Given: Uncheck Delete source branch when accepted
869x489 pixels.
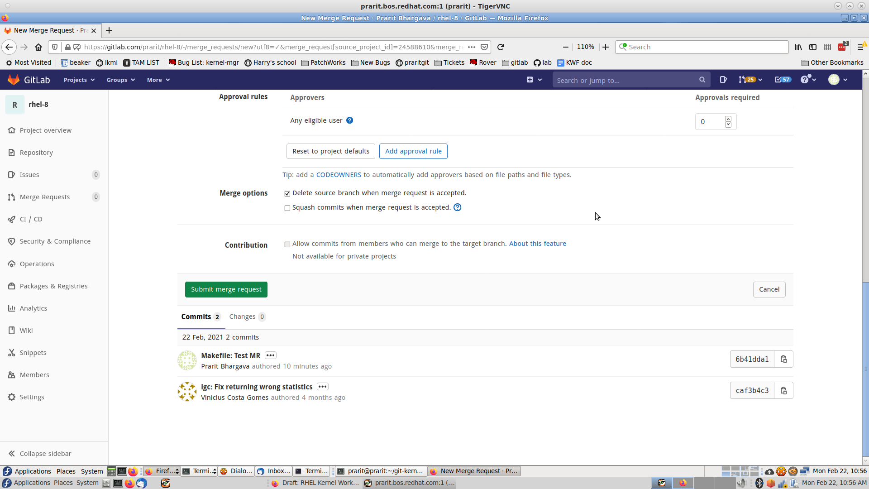Looking at the screenshot, I should (x=287, y=194).
